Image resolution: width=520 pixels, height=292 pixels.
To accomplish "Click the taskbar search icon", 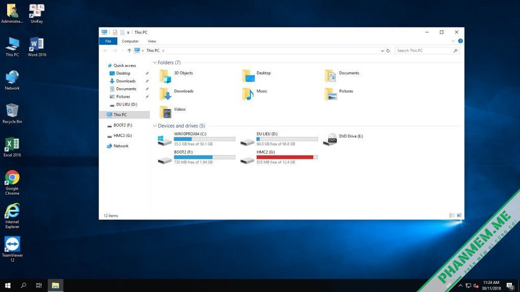I will (x=23, y=285).
